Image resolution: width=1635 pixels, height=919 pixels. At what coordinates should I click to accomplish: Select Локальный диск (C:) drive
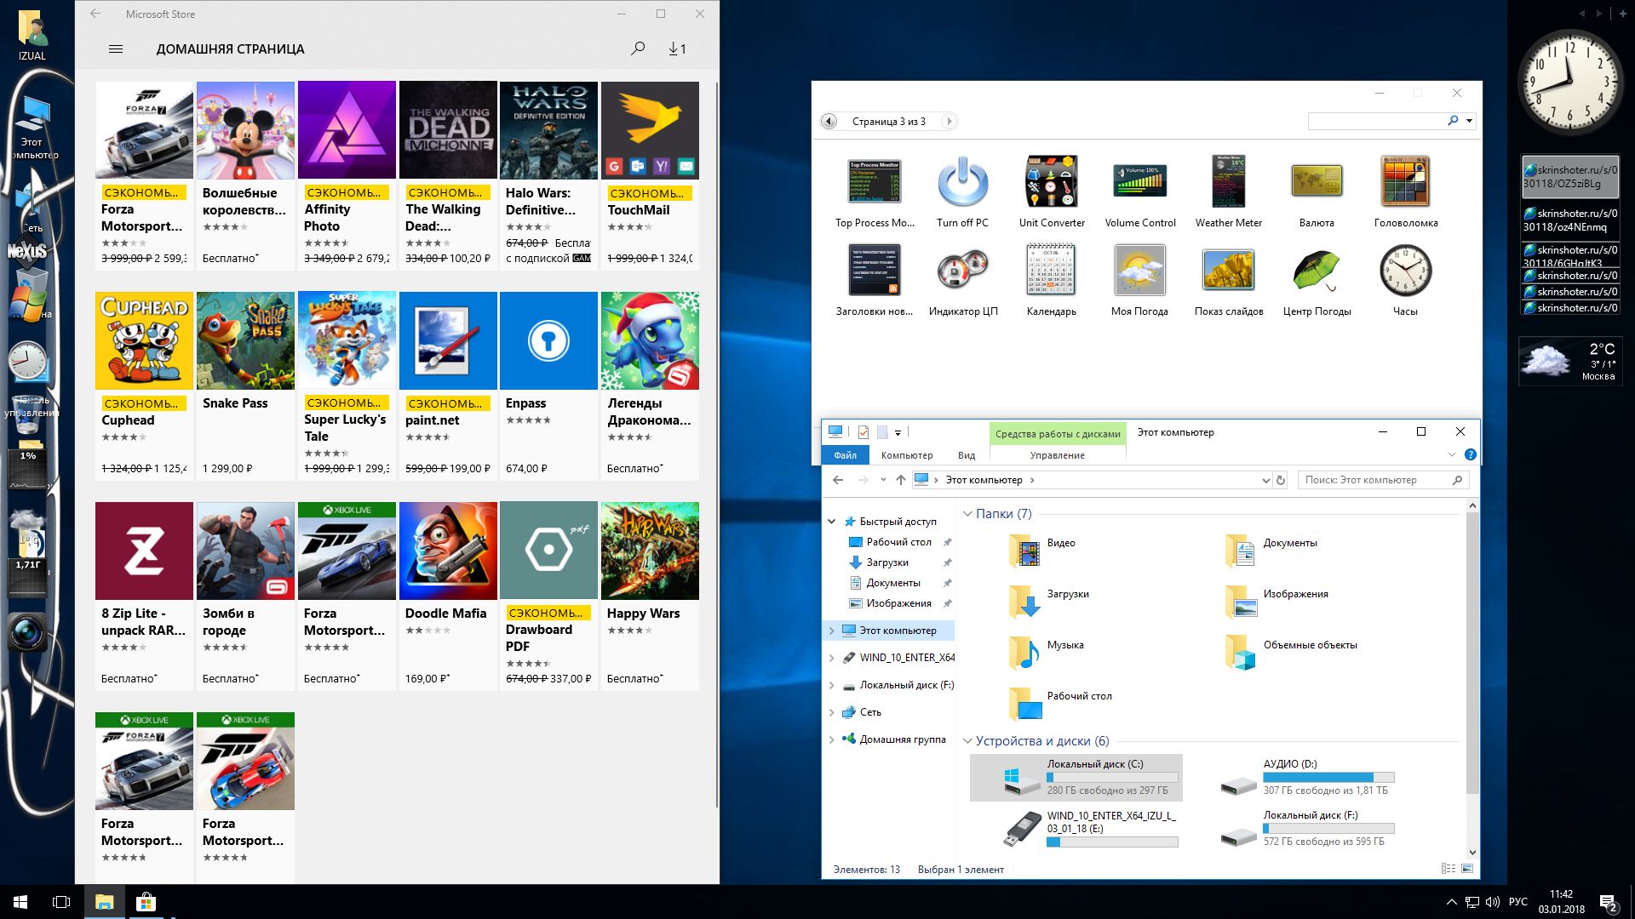pyautogui.click(x=1076, y=777)
